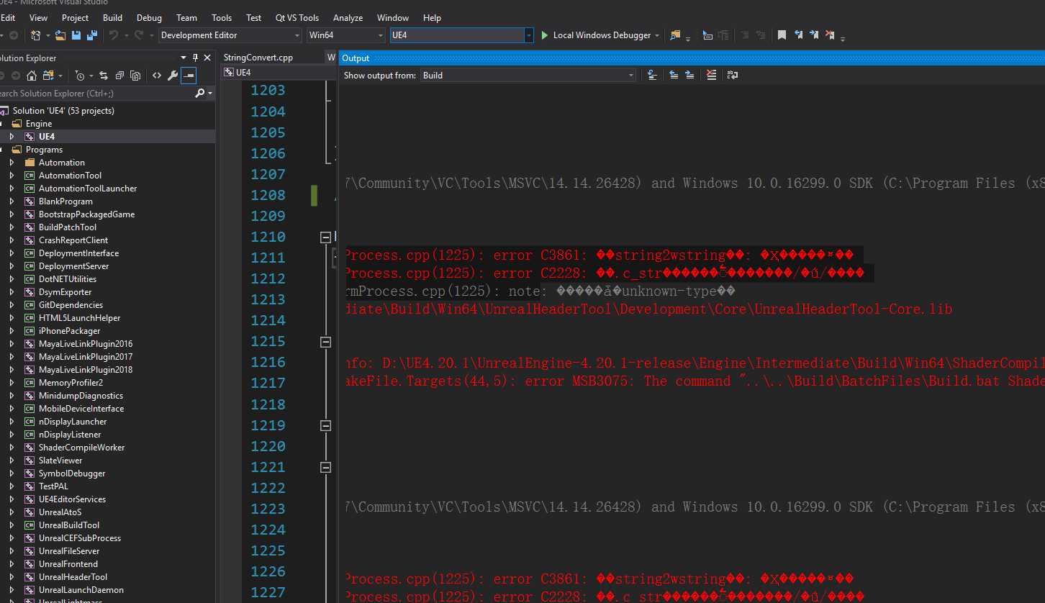The width and height of the screenshot is (1045, 603).
Task: Collapse code block at line 1210
Action: coord(325,237)
